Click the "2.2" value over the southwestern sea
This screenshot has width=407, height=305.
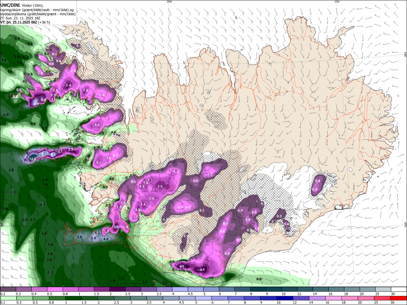pos(25,220)
